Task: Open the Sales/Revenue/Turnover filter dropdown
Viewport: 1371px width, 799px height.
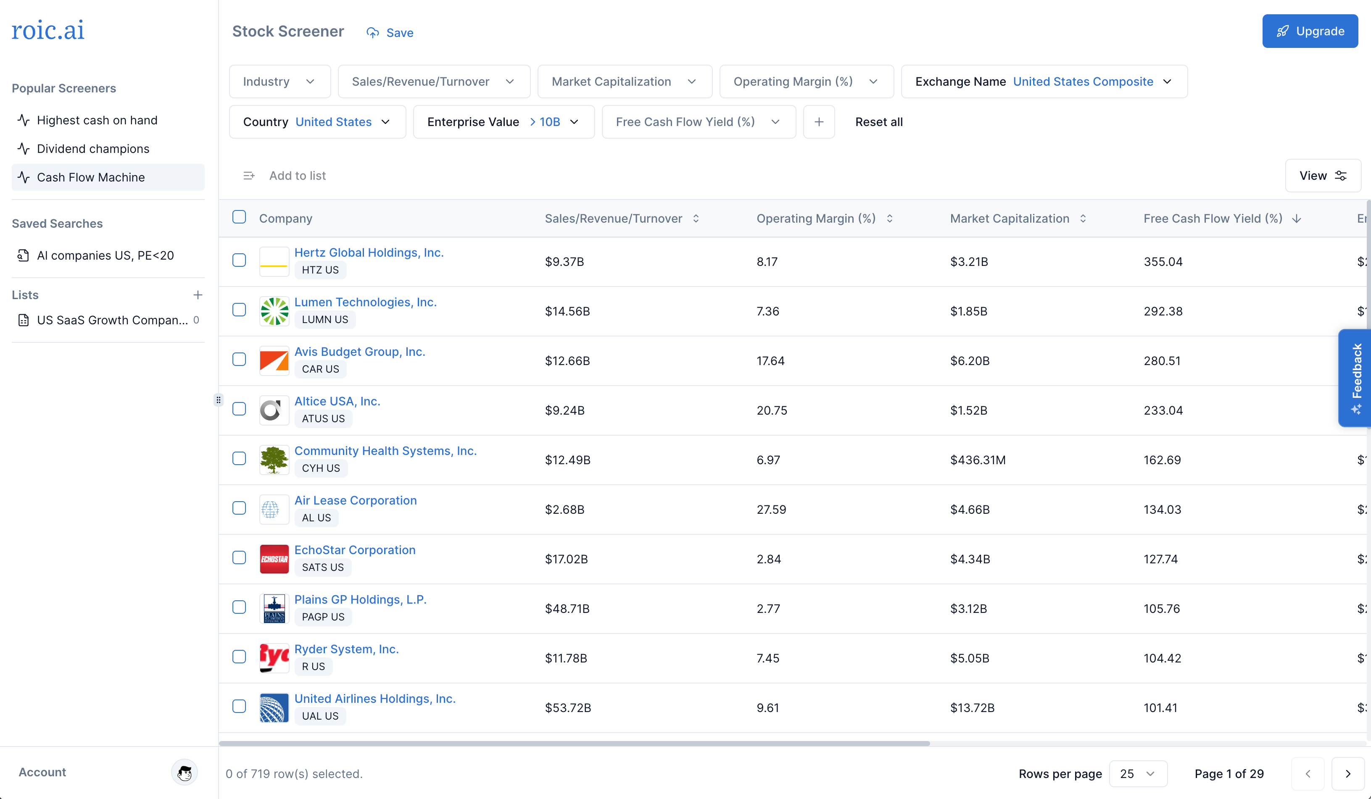Action: click(434, 81)
